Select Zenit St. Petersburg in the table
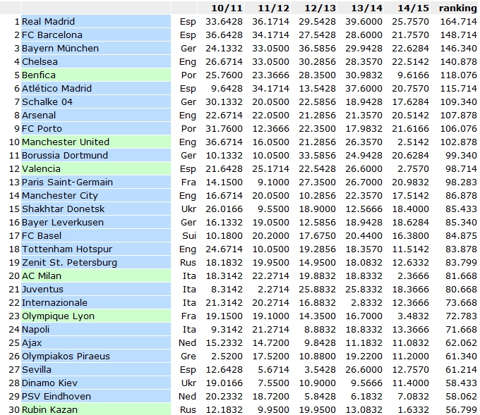The width and height of the screenshot is (480, 415). 69,262
